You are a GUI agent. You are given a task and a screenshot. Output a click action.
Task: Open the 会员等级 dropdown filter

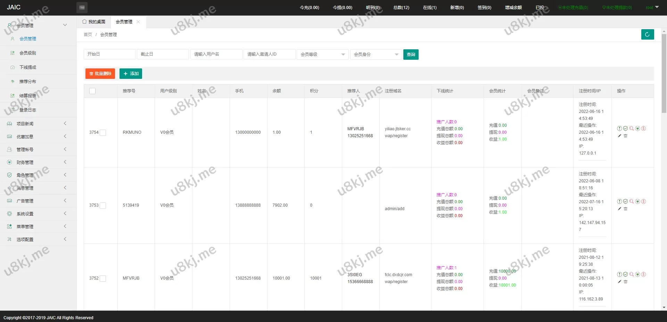click(322, 55)
